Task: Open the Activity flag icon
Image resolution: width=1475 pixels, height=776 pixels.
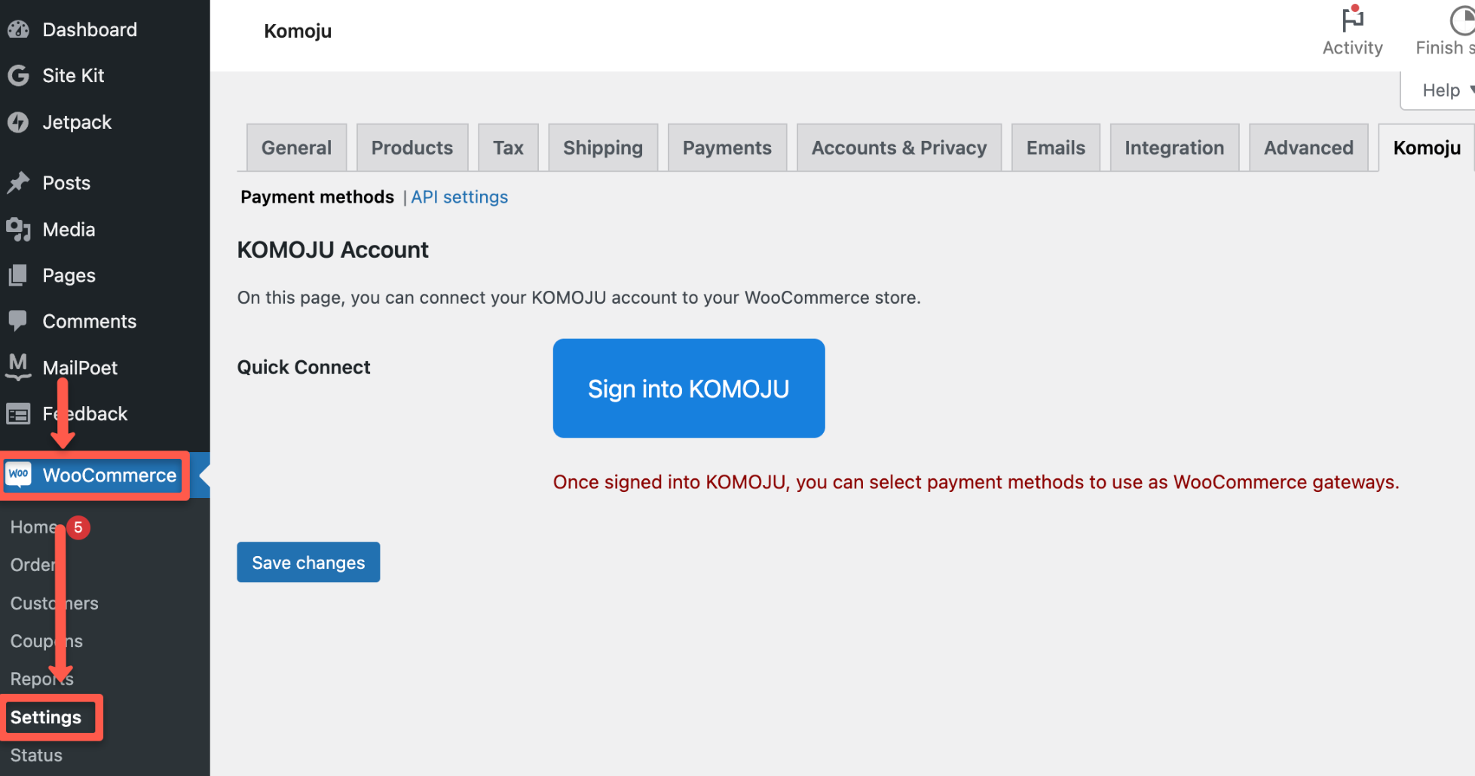Action: pos(1352,20)
